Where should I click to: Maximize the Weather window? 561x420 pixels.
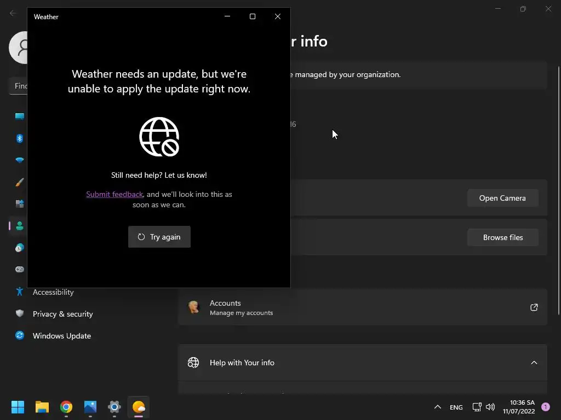pos(252,16)
